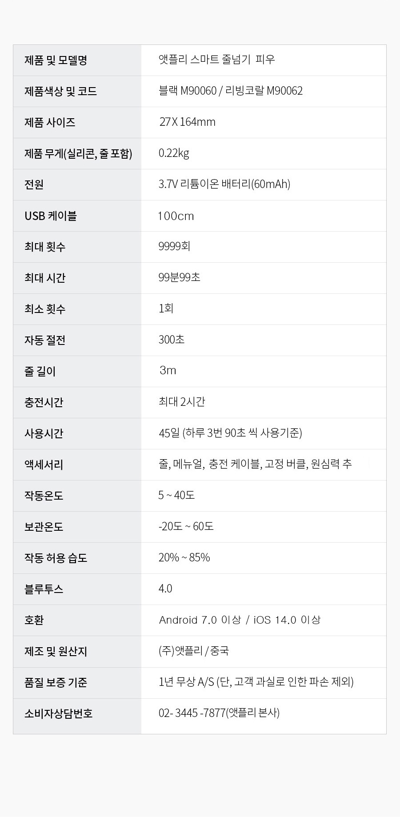Viewport: 400px width, 817px height.
Task: Select the charging time 최대 2시간
Action: (182, 402)
